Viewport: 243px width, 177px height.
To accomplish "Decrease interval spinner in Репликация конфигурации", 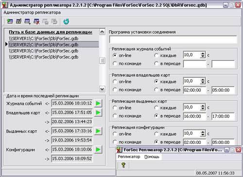I will (x=203, y=135).
